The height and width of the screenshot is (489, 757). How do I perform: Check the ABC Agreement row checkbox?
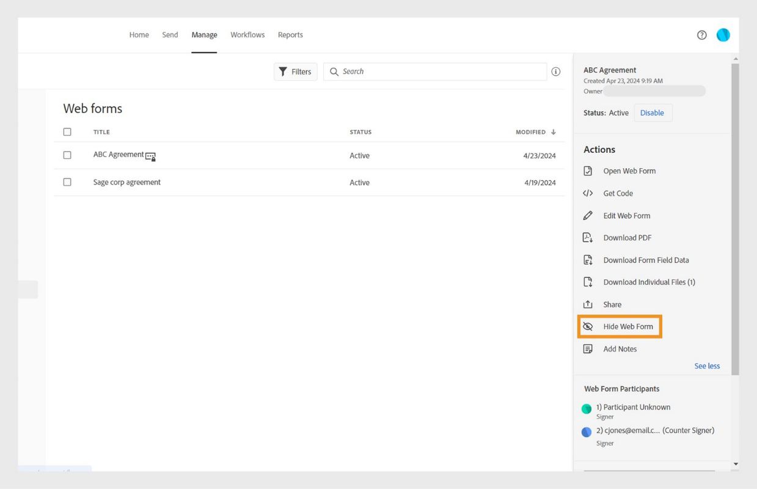pos(67,155)
